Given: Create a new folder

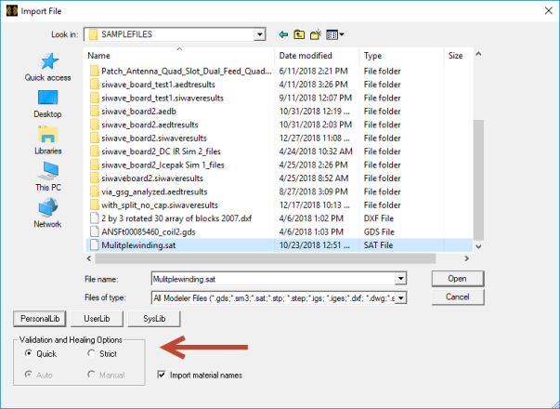Looking at the screenshot, I should point(316,34).
